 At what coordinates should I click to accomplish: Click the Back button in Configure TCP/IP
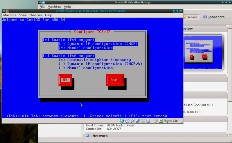[115, 80]
